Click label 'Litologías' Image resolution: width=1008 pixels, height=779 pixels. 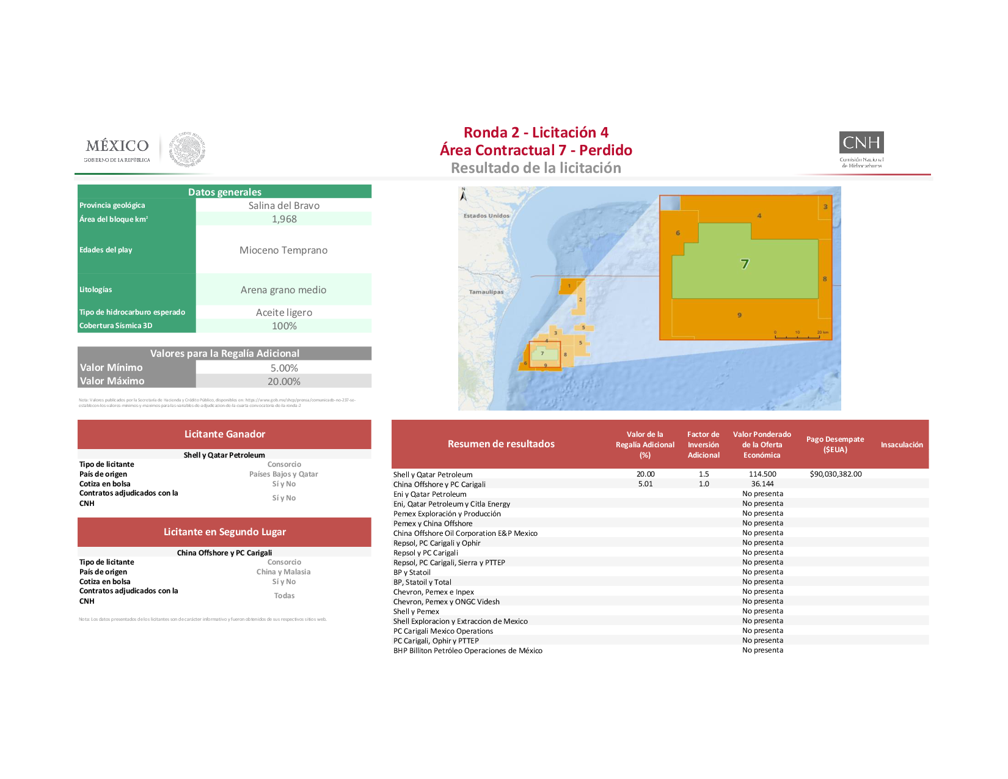pos(95,290)
